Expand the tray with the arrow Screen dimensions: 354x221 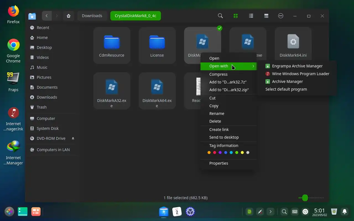tap(270, 212)
